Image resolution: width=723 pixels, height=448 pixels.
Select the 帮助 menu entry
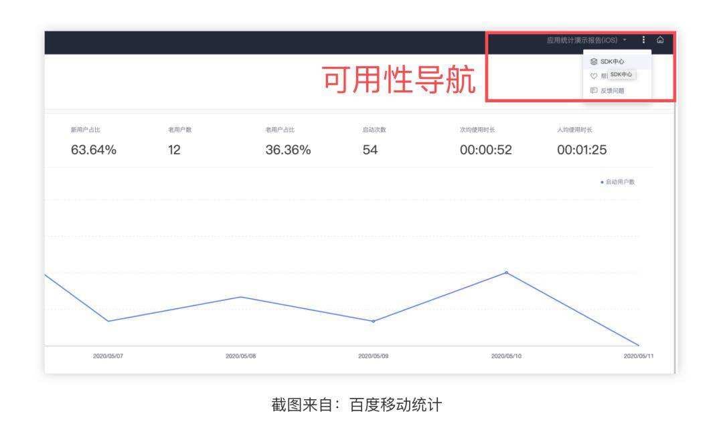(605, 75)
